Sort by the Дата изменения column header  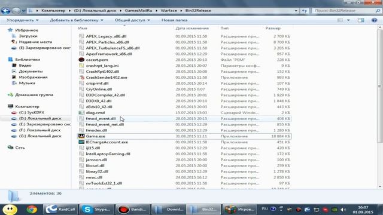click(192, 28)
